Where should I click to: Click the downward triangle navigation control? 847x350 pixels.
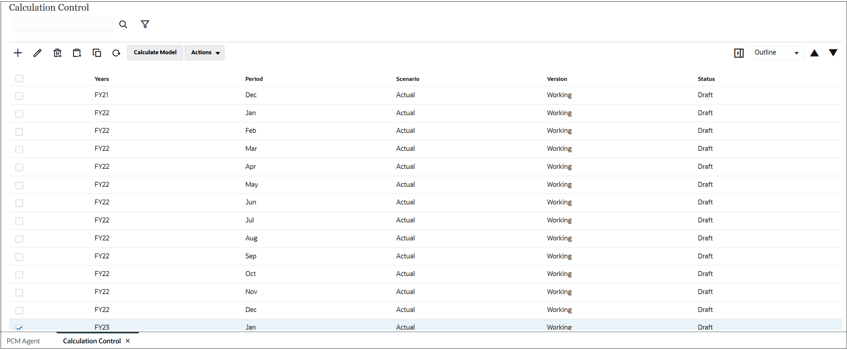[x=833, y=53]
